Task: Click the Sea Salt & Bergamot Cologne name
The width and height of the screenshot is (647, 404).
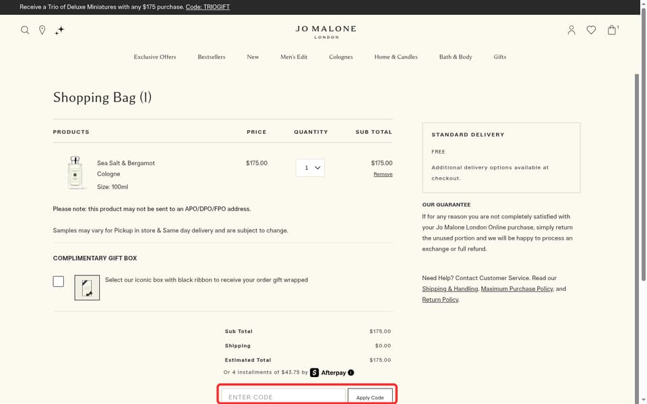Action: tap(126, 168)
